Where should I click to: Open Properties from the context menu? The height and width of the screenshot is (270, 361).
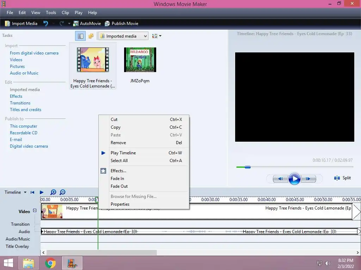pos(144,204)
